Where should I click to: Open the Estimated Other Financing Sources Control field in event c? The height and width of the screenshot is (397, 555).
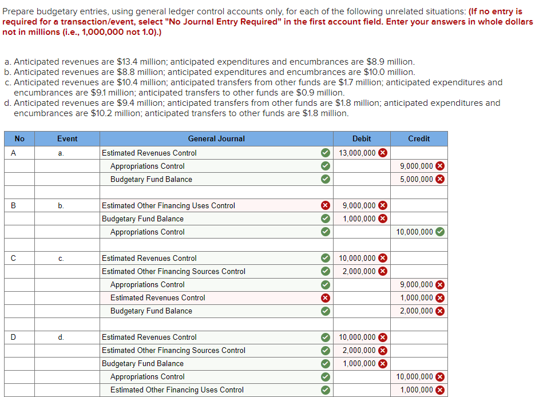(216, 271)
